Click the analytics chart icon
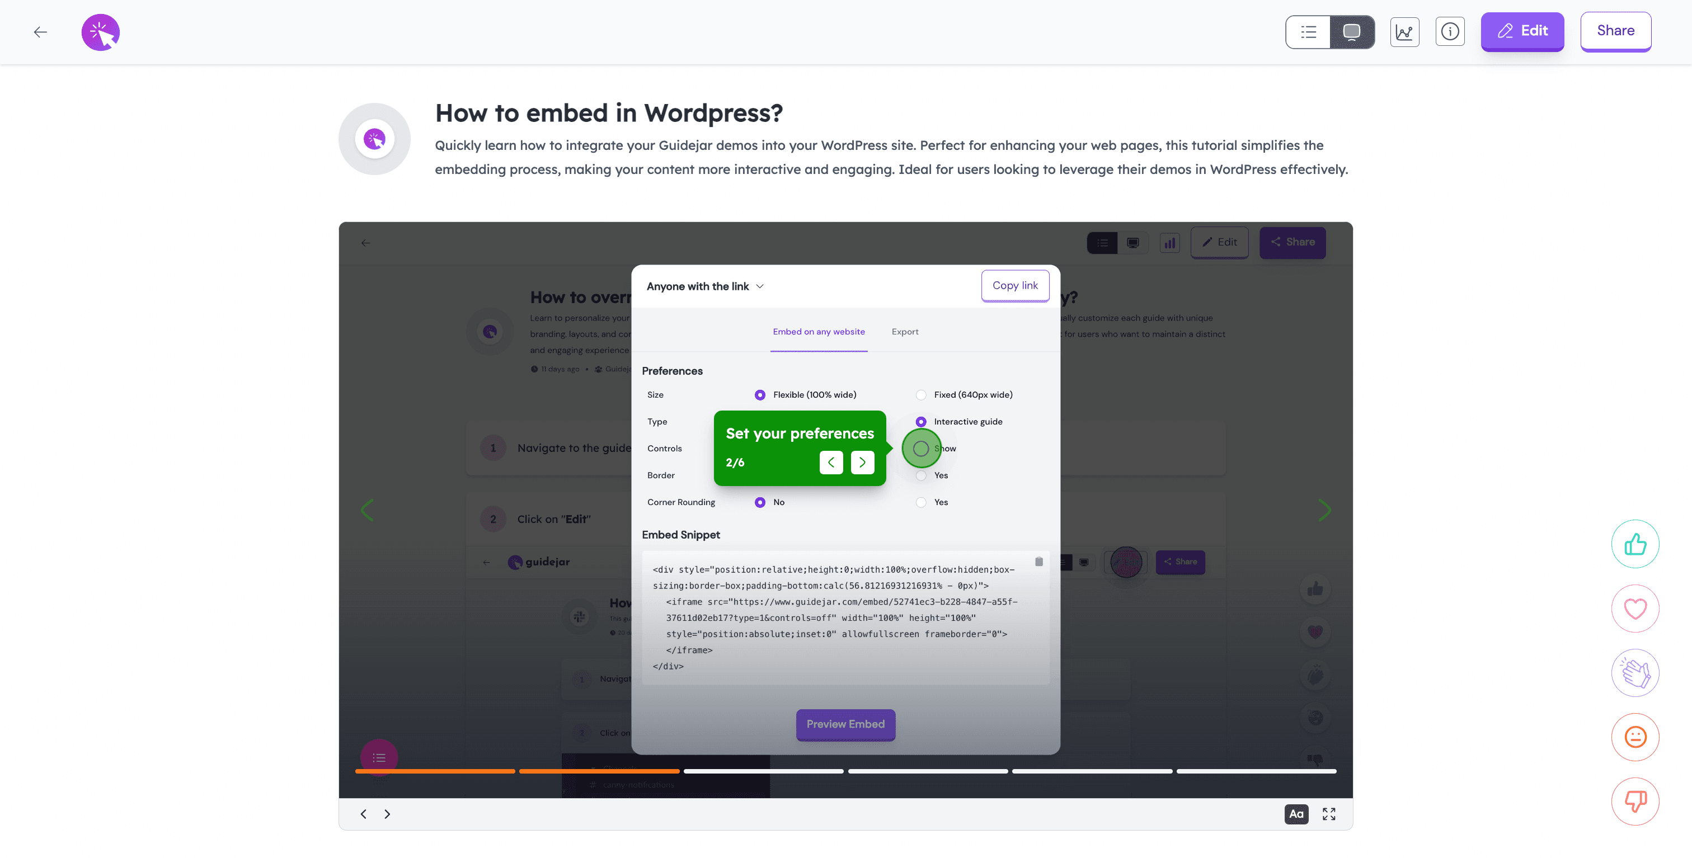 (x=1404, y=31)
